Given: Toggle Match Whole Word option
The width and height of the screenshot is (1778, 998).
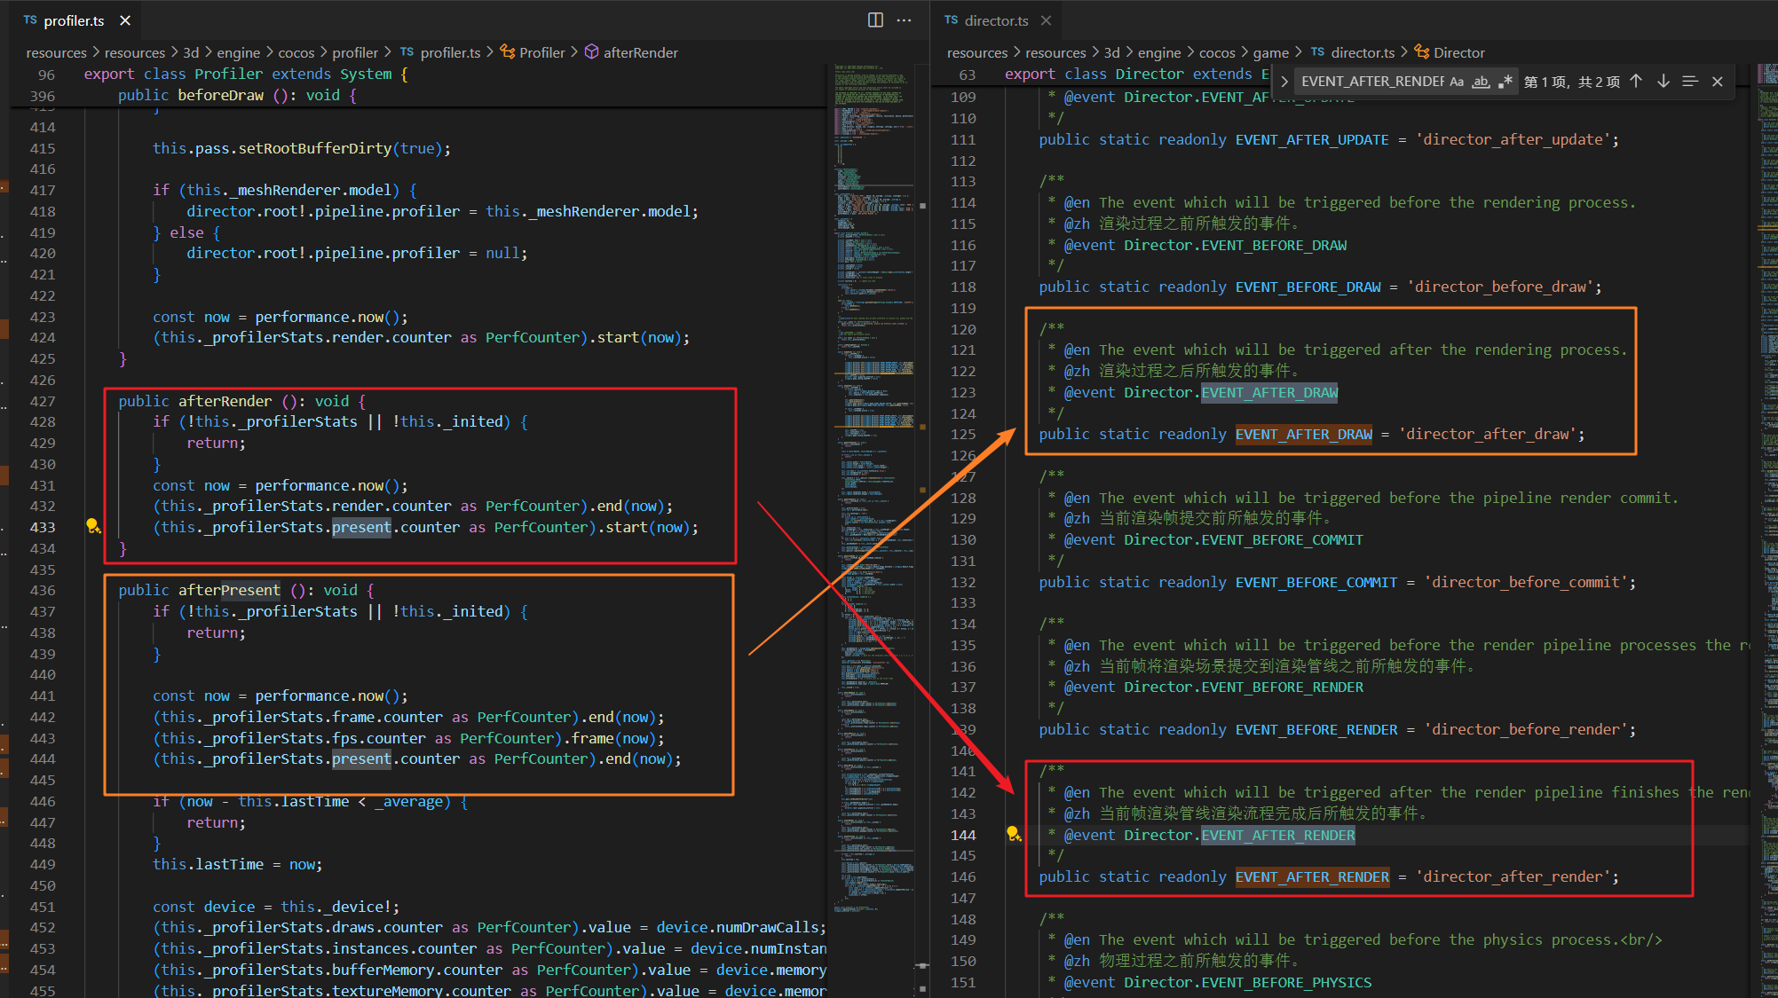Looking at the screenshot, I should click(x=1481, y=82).
